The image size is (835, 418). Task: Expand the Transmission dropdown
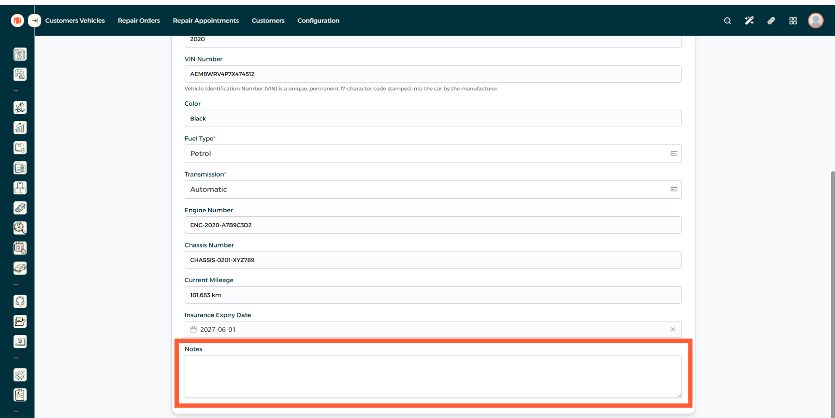[x=432, y=190]
